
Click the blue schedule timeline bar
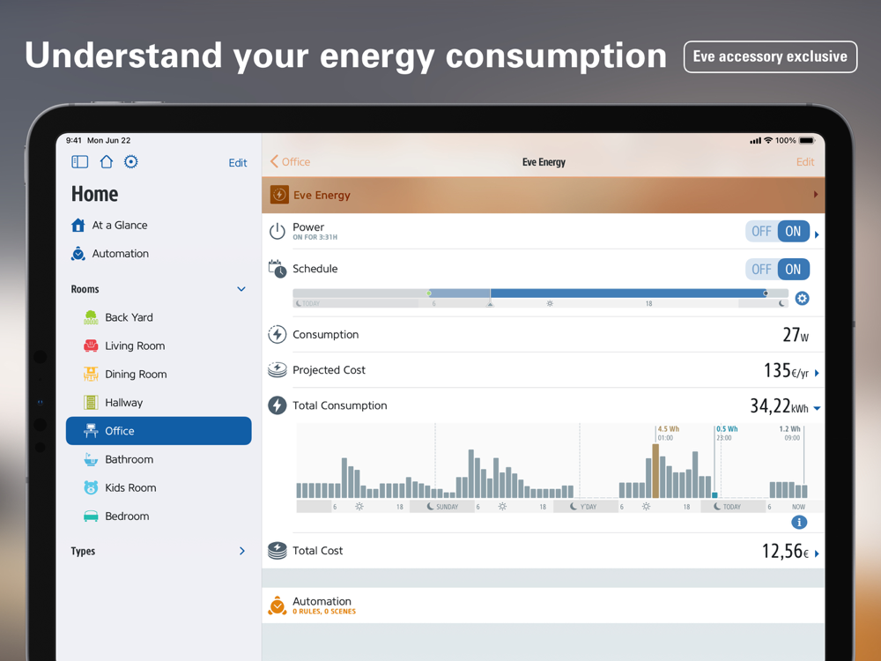click(627, 293)
